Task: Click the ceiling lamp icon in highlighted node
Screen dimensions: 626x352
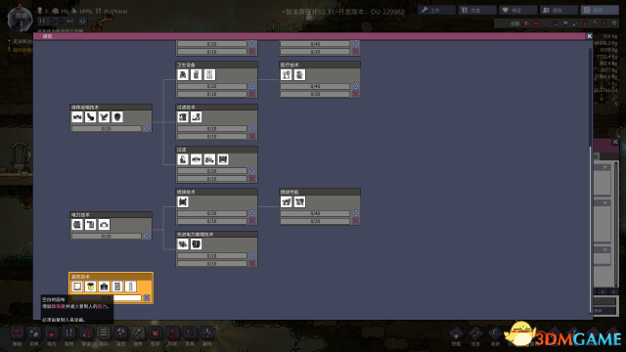Action: click(x=91, y=286)
